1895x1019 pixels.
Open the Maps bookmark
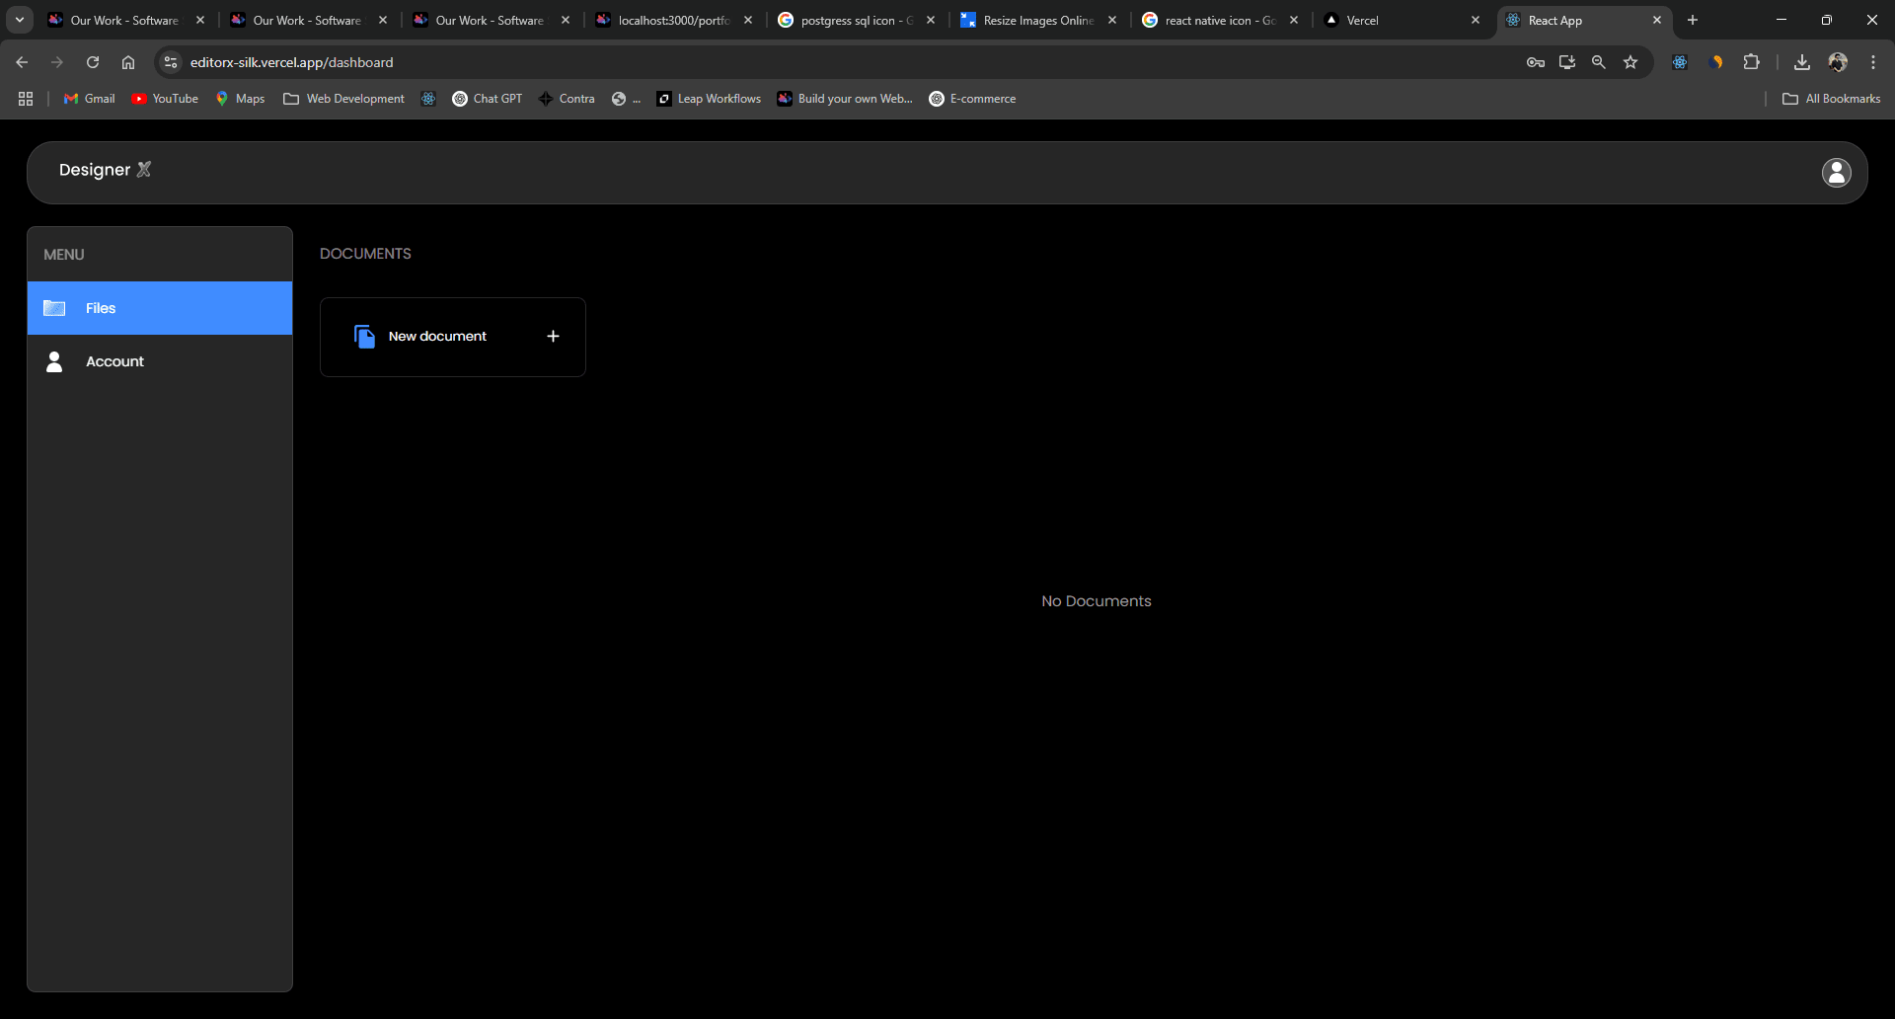tap(241, 99)
